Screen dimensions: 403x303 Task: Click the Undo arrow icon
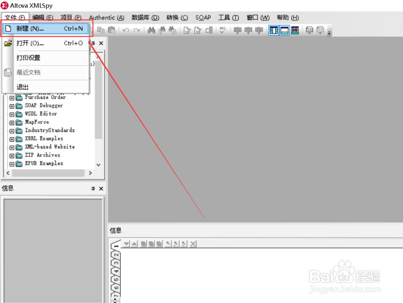click(x=126, y=30)
